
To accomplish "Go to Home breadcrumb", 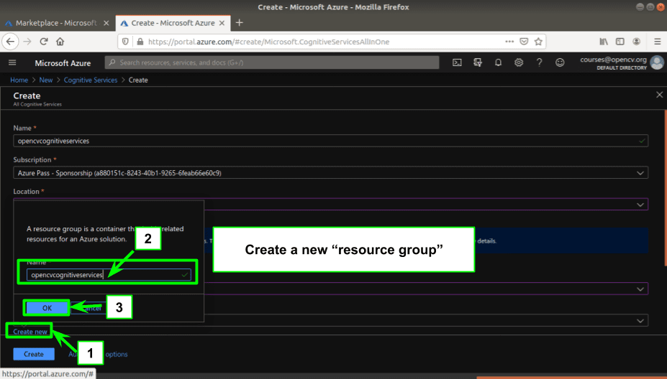I will pyautogui.click(x=19, y=80).
